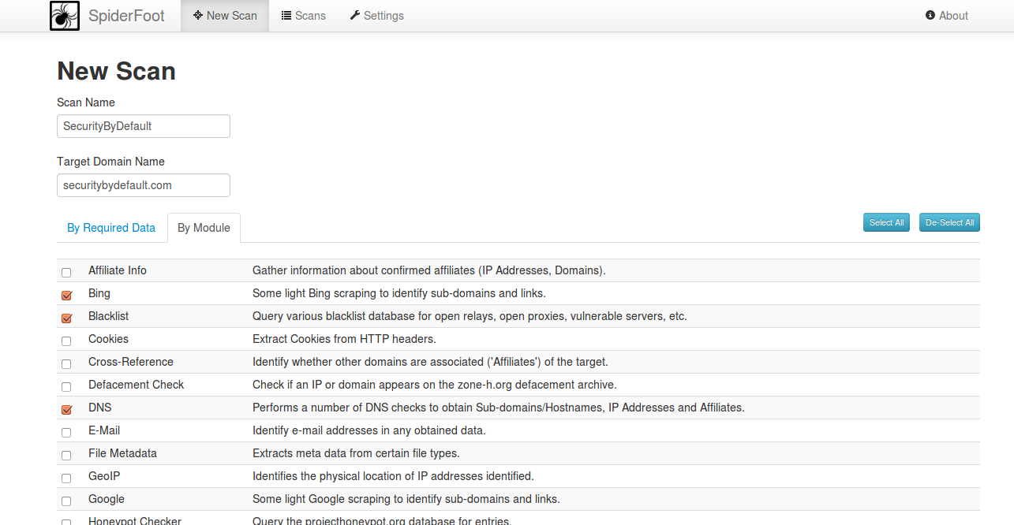Click the 'E-Mail' module name
This screenshot has height=525, width=1014.
pyautogui.click(x=104, y=430)
